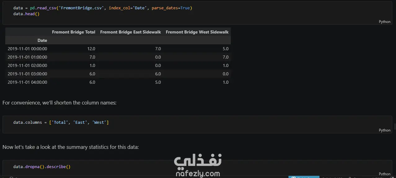396x178 pixels.
Task: Select the 2019-11-01 04:00:00 row label
Action: coord(27,82)
